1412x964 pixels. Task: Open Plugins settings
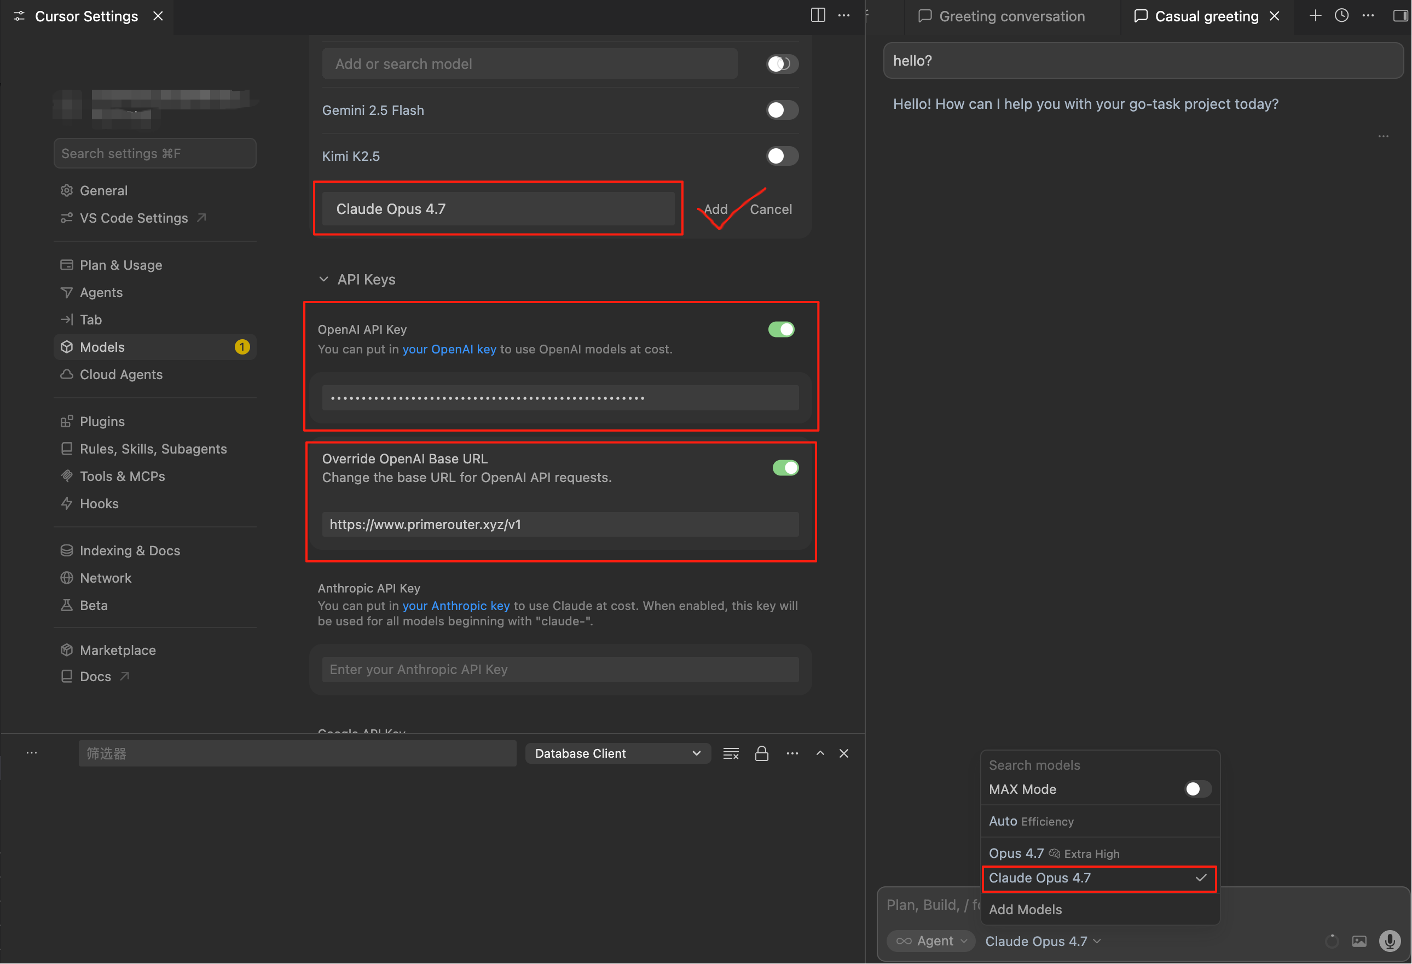[x=155, y=422]
